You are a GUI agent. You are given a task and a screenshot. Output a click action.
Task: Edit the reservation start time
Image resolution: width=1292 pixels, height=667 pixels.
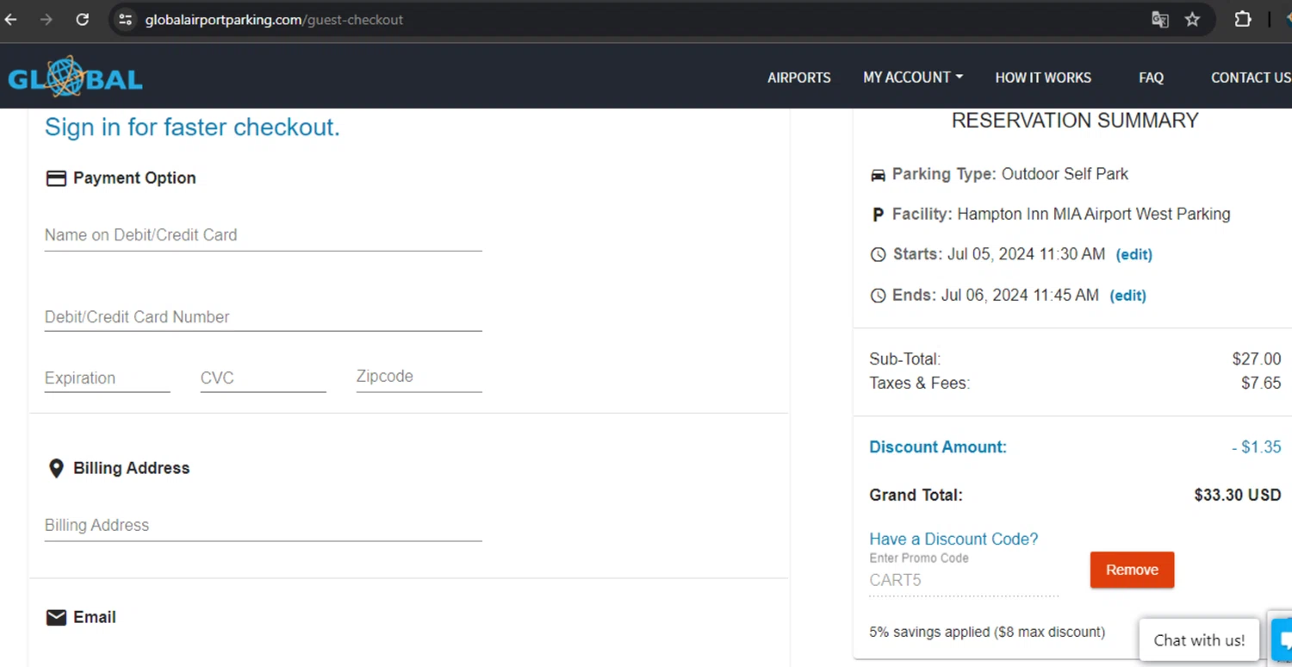1134,255
